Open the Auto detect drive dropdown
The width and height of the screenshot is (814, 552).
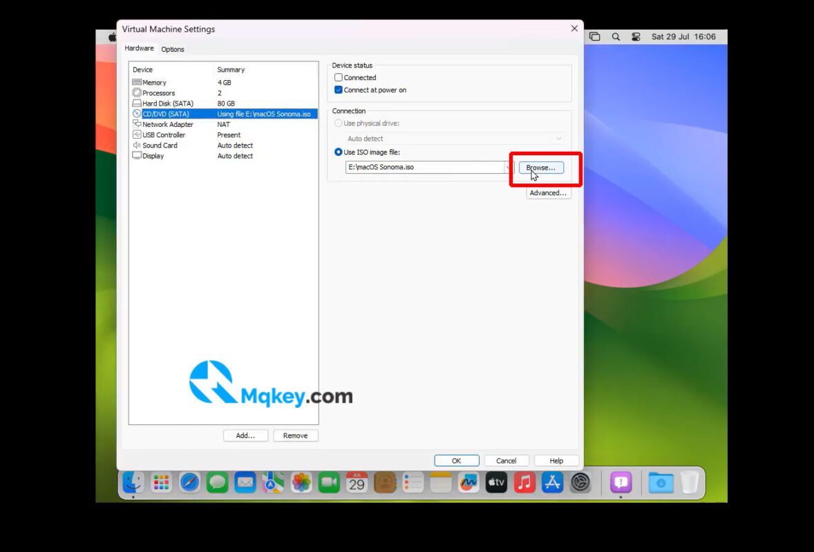pyautogui.click(x=455, y=139)
